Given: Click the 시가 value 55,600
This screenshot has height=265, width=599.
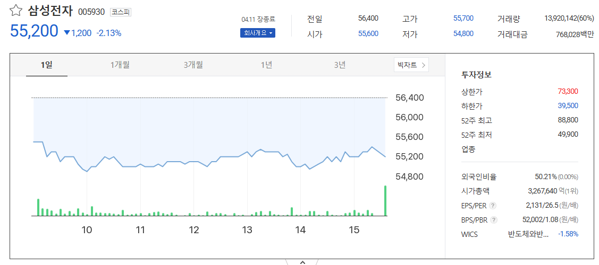Looking at the screenshot, I should point(368,33).
